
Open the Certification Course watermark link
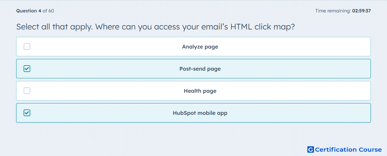point(345,149)
